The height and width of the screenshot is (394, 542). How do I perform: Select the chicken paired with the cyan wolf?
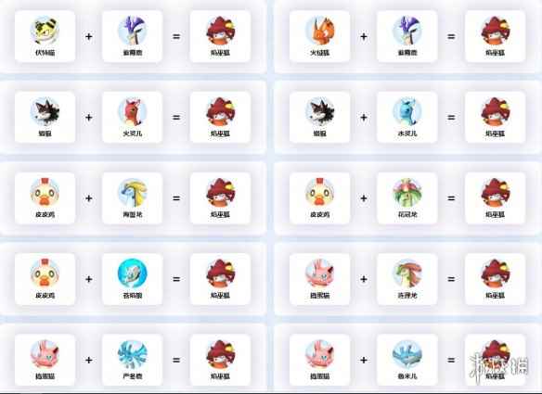pos(45,273)
